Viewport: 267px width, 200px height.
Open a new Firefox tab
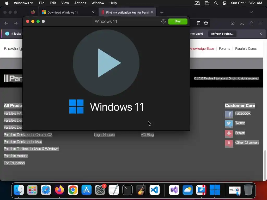[162, 12]
